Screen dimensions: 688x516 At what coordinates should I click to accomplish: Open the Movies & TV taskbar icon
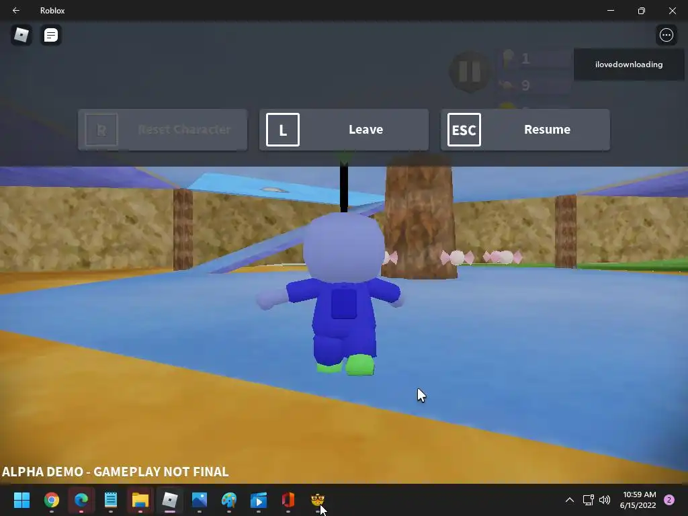(x=259, y=500)
